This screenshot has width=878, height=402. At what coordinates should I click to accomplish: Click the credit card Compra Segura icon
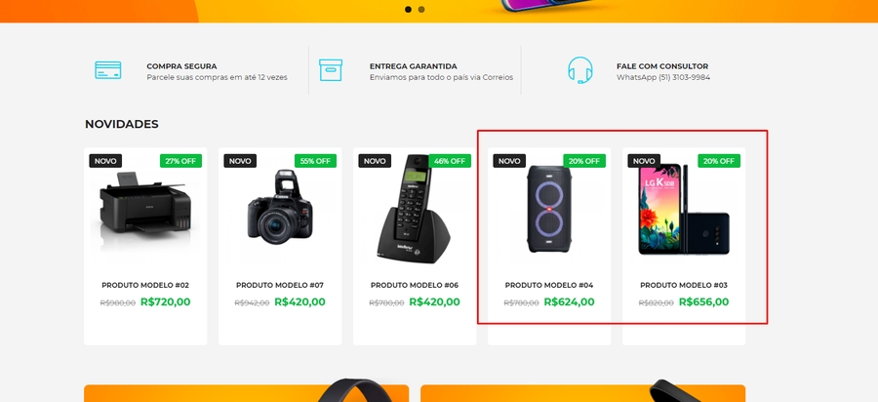pyautogui.click(x=108, y=70)
